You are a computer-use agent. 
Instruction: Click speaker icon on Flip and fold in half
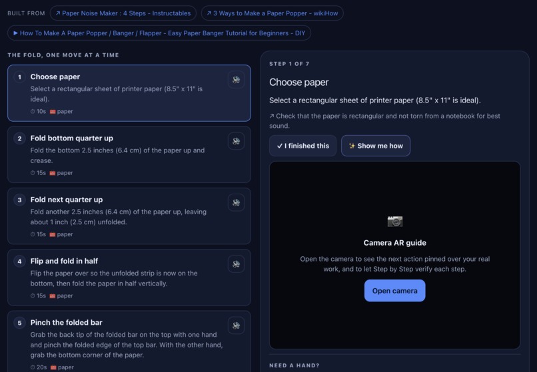[x=236, y=264]
